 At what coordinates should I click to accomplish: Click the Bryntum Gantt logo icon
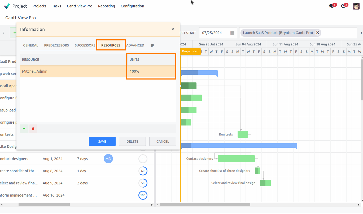(6, 6)
